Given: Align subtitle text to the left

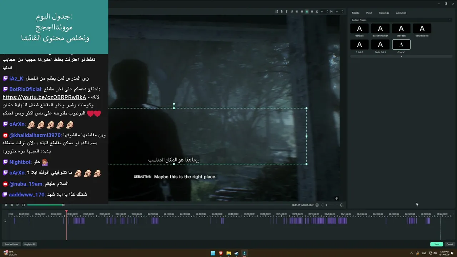Looking at the screenshot, I should coord(297,11).
